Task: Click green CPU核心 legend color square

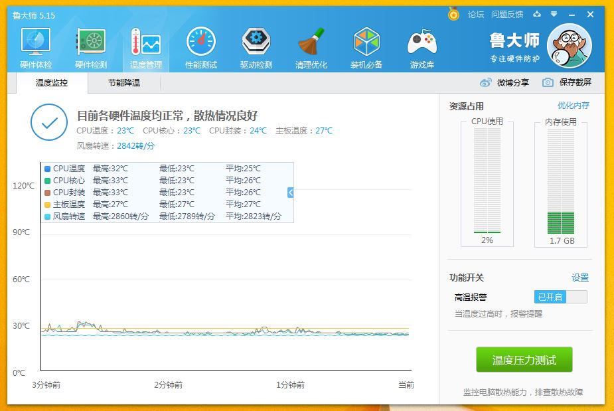Action: click(x=47, y=181)
